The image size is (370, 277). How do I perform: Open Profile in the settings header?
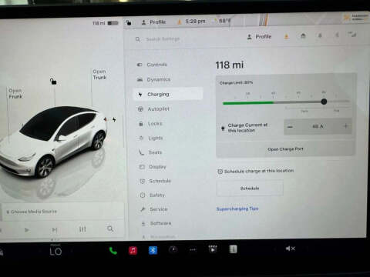[x=259, y=37]
